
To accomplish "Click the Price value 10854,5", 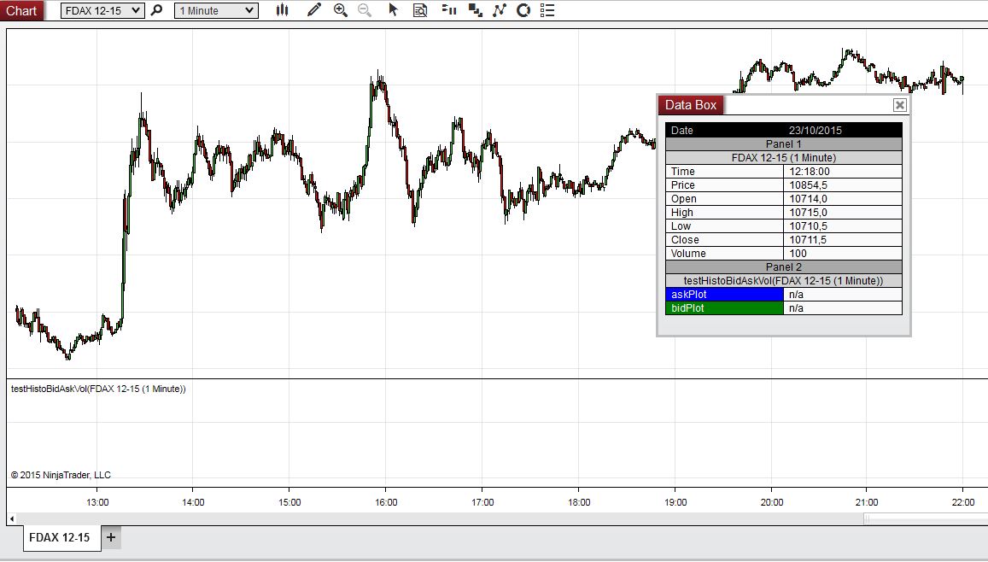I will click(x=809, y=185).
